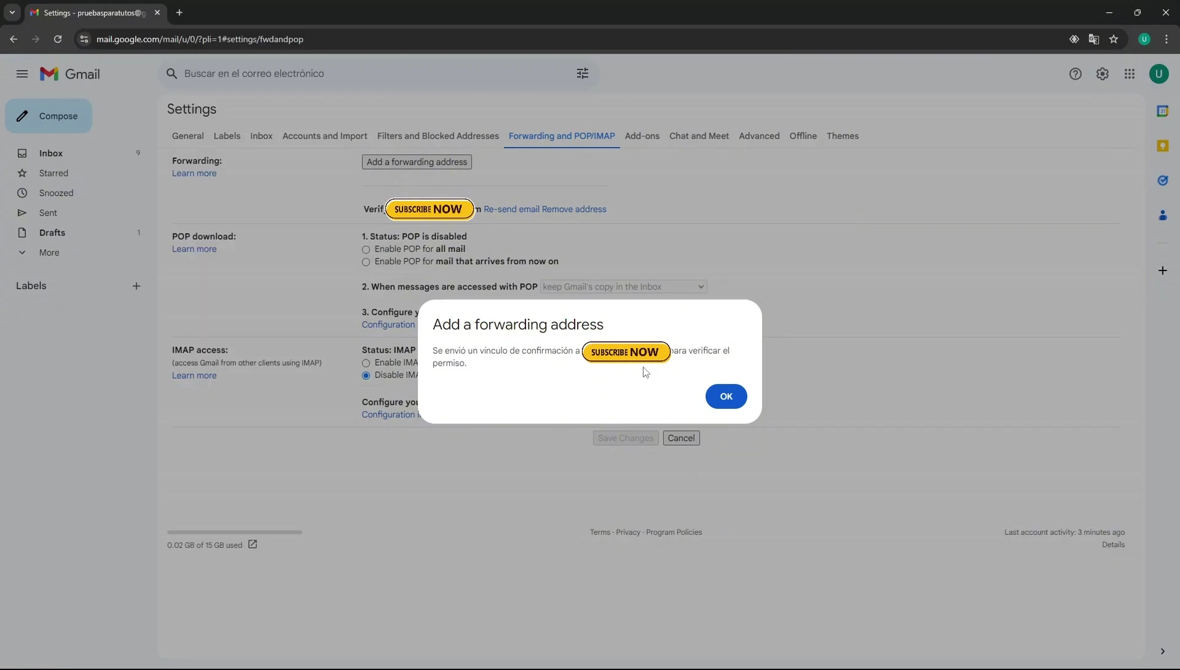
Task: Create new label plus icon
Action: [x=136, y=286]
